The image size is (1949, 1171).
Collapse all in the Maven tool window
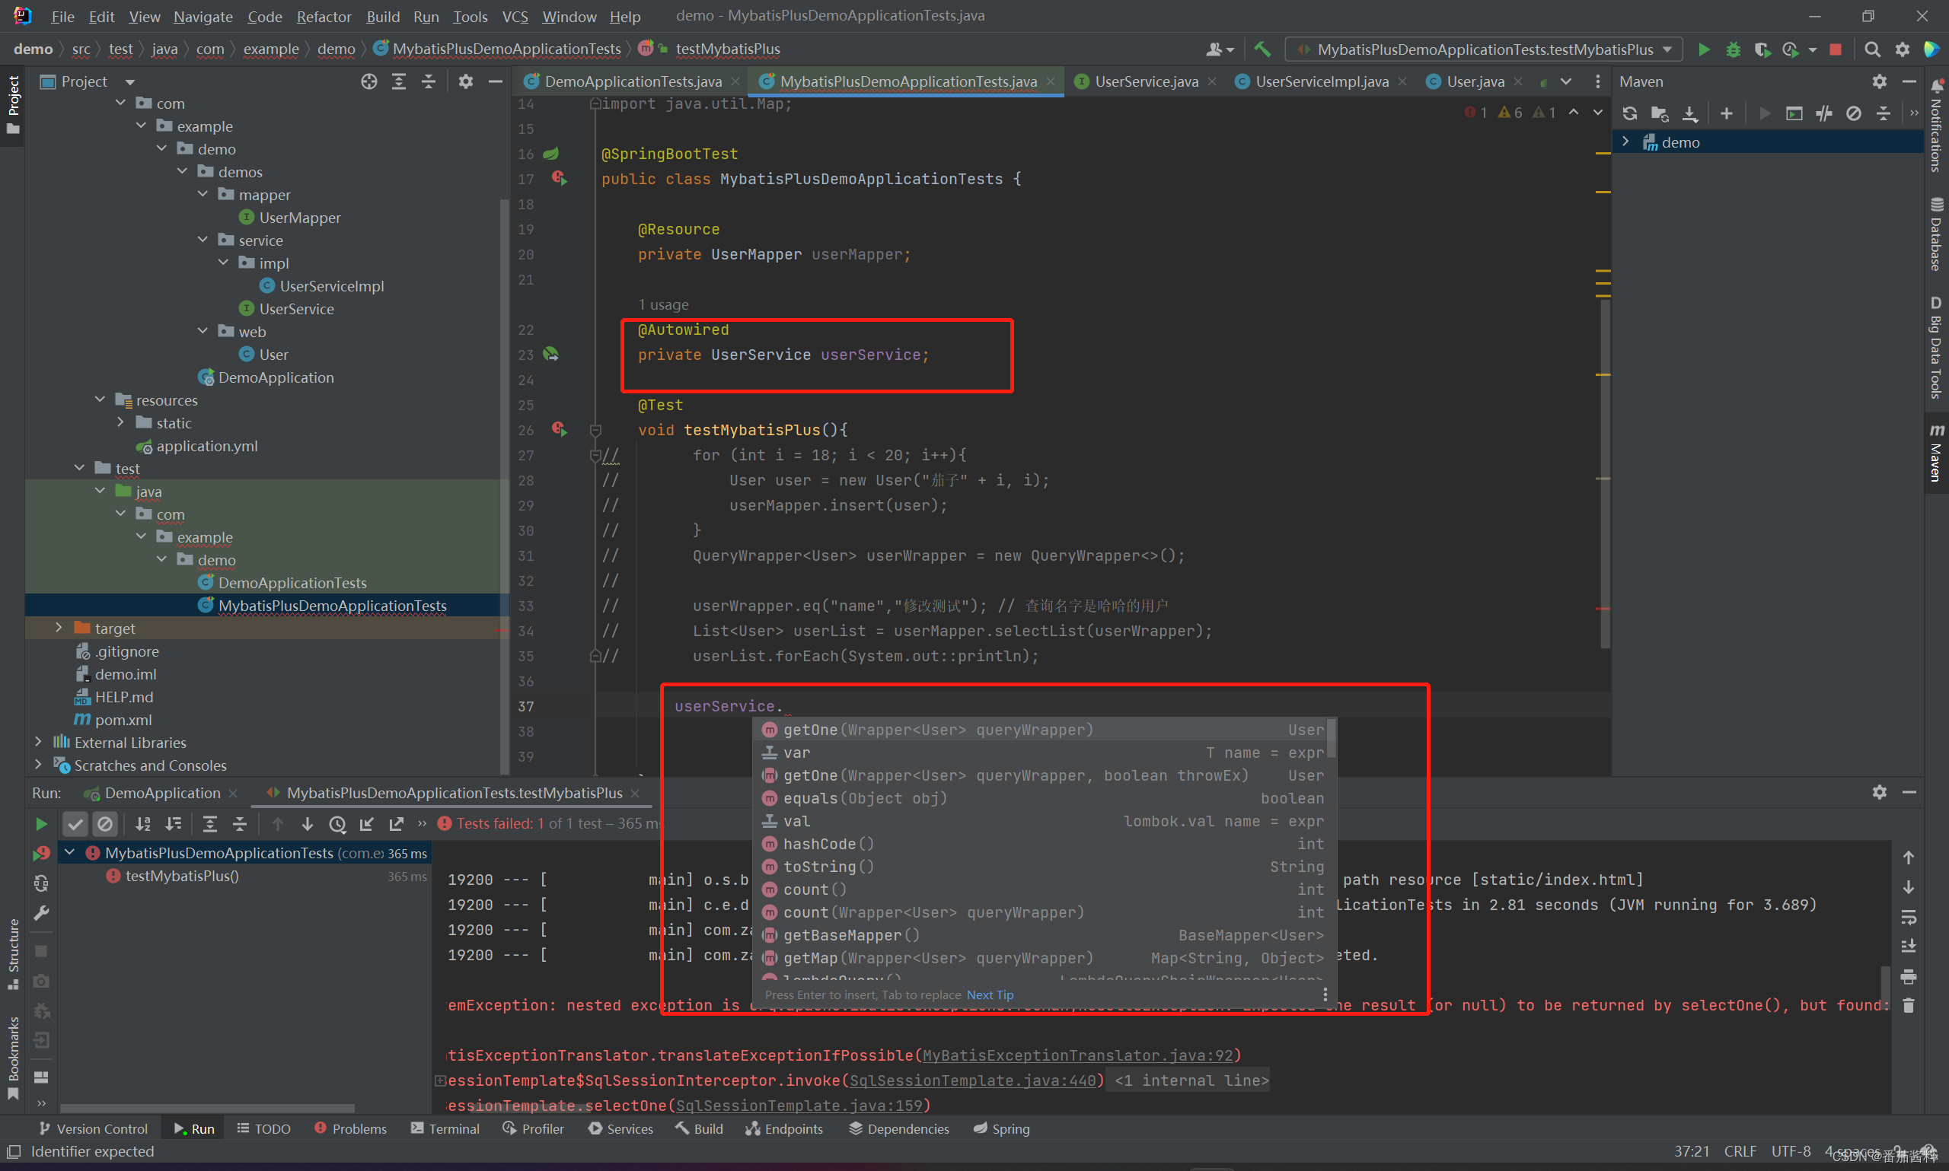[x=1883, y=113]
